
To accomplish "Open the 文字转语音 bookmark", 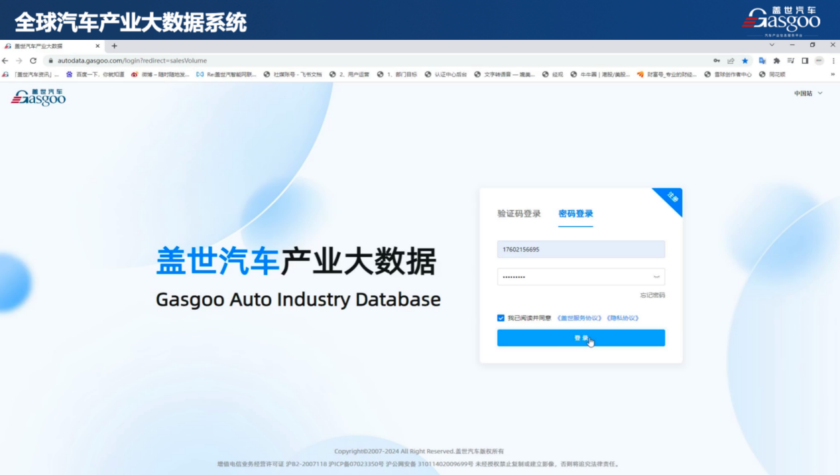I will point(505,74).
